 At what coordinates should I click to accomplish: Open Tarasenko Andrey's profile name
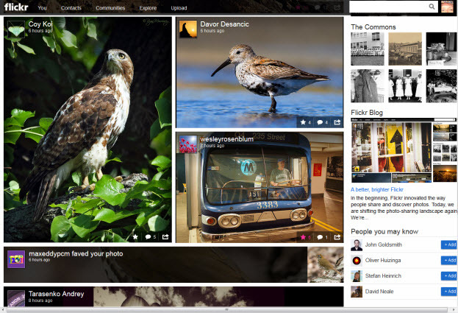coord(56,294)
